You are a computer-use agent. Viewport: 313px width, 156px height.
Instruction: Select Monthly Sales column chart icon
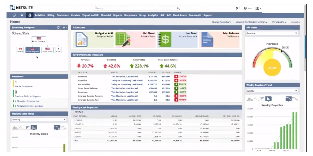(x=34, y=127)
